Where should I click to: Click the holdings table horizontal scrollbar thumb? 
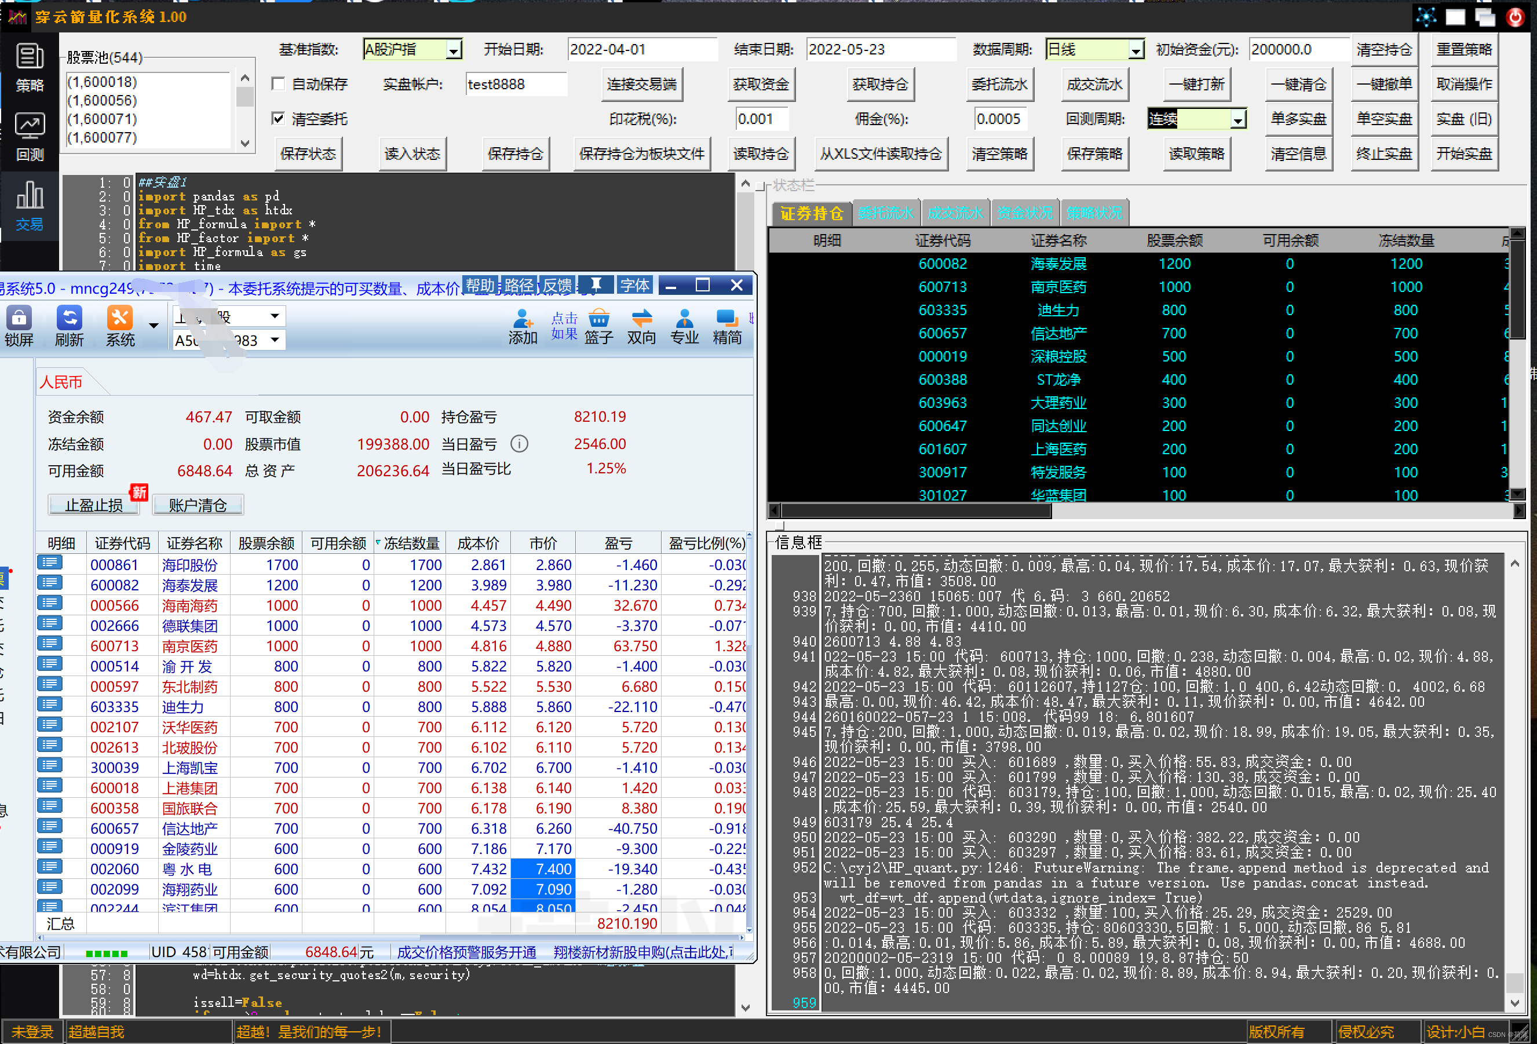pyautogui.click(x=916, y=510)
